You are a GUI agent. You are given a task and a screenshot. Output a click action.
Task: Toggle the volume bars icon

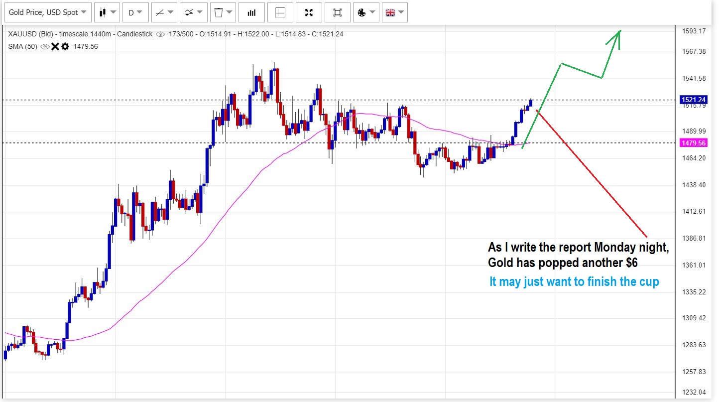pyautogui.click(x=251, y=12)
